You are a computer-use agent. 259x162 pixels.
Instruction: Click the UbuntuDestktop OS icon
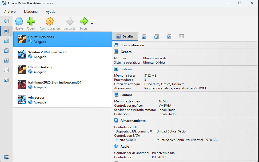(x=22, y=69)
